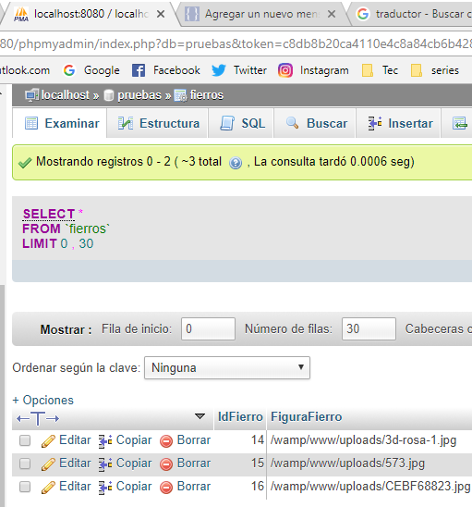Click the export icon after Insertar tab
This screenshot has width=472, height=507.
(459, 123)
